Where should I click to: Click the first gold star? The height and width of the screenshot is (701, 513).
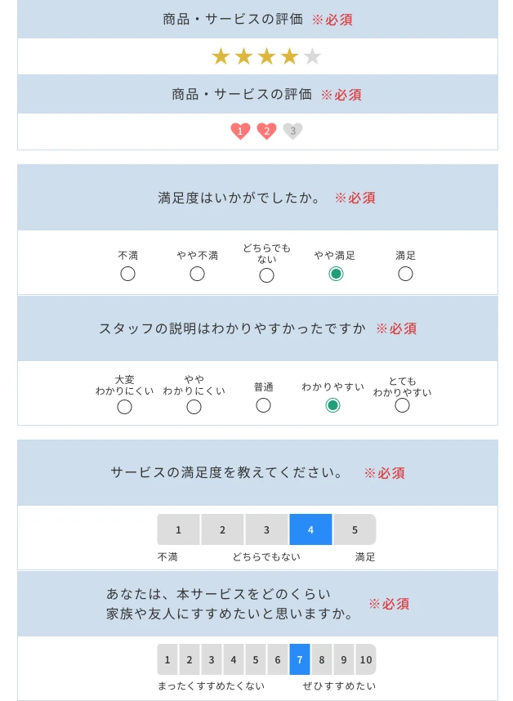coord(222,56)
